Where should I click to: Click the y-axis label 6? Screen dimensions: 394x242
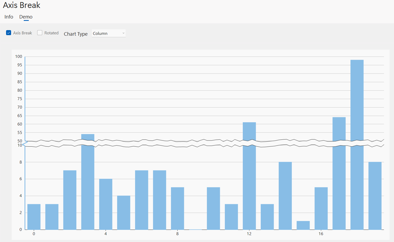click(21, 179)
